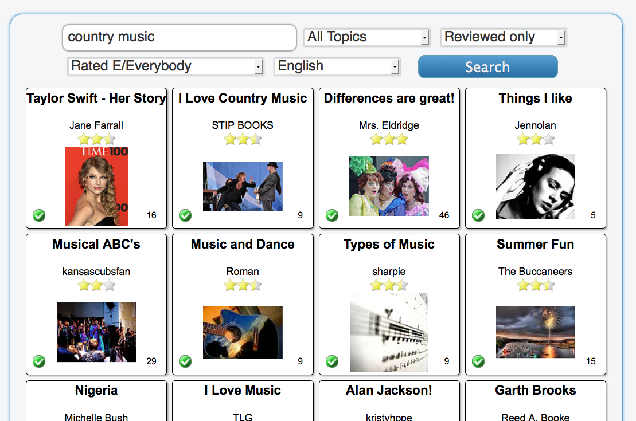Select the sheet music Types of Music image
This screenshot has height=421, width=636.
click(389, 332)
